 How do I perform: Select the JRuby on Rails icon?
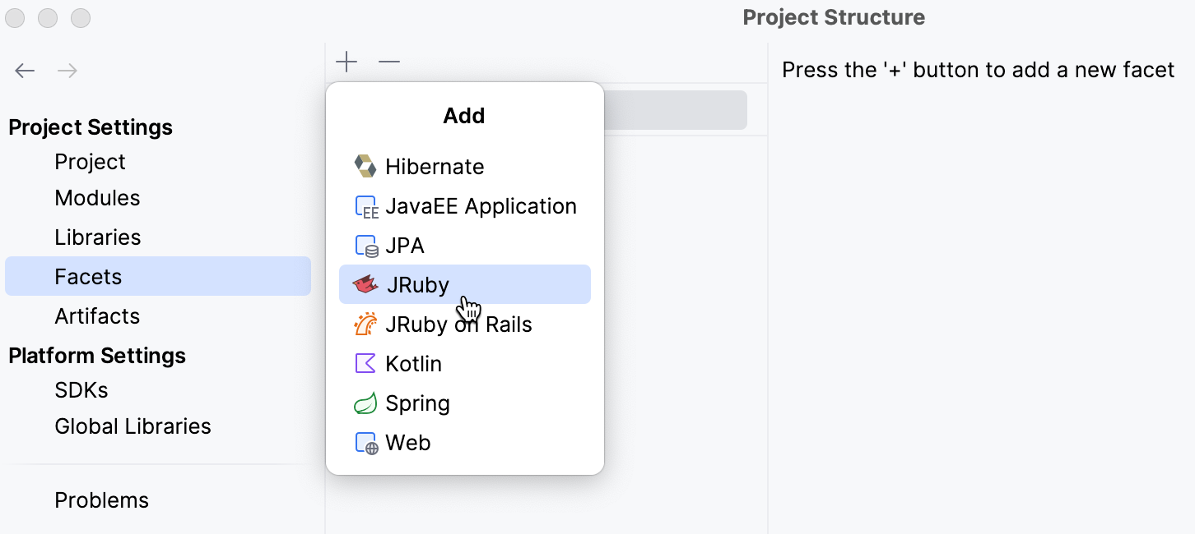(365, 324)
